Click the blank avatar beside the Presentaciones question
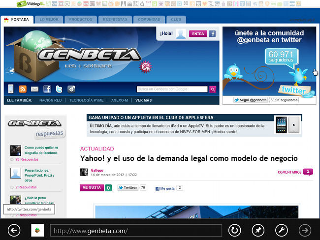Image resolution: width=320 pixels, height=240 pixels. (16, 173)
